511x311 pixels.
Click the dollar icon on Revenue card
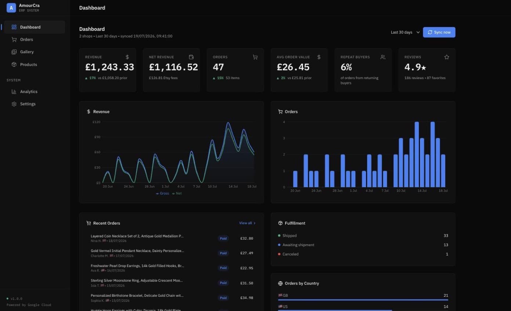pos(127,57)
